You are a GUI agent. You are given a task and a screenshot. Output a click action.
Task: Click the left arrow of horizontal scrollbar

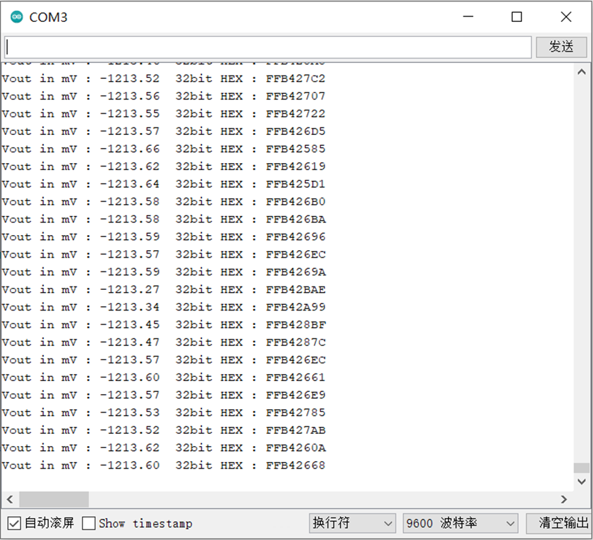(9, 500)
